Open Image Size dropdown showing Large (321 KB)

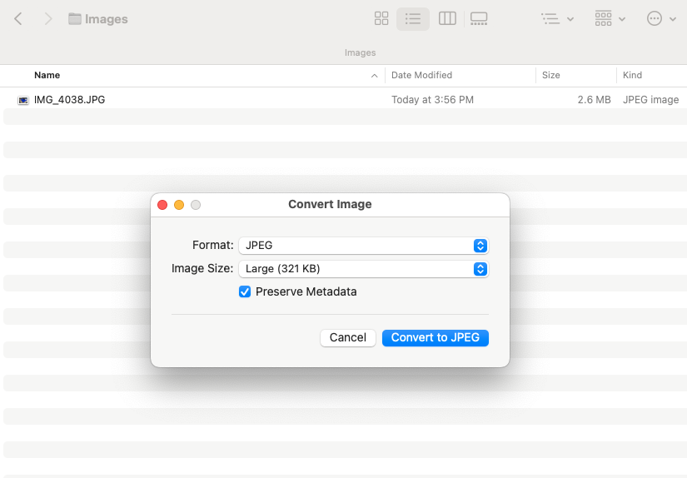pyautogui.click(x=364, y=269)
